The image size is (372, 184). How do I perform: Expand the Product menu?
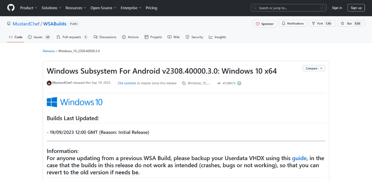28,8
